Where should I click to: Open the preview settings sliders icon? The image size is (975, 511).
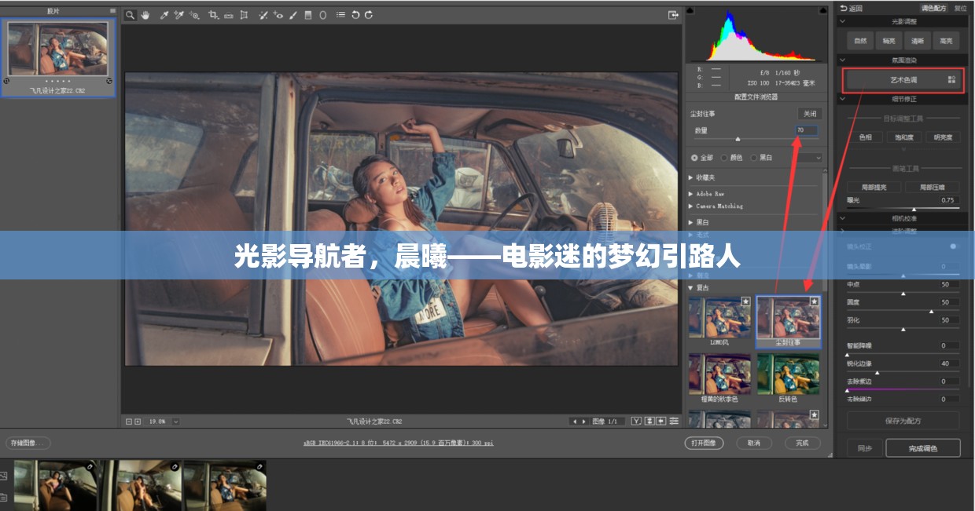674,422
